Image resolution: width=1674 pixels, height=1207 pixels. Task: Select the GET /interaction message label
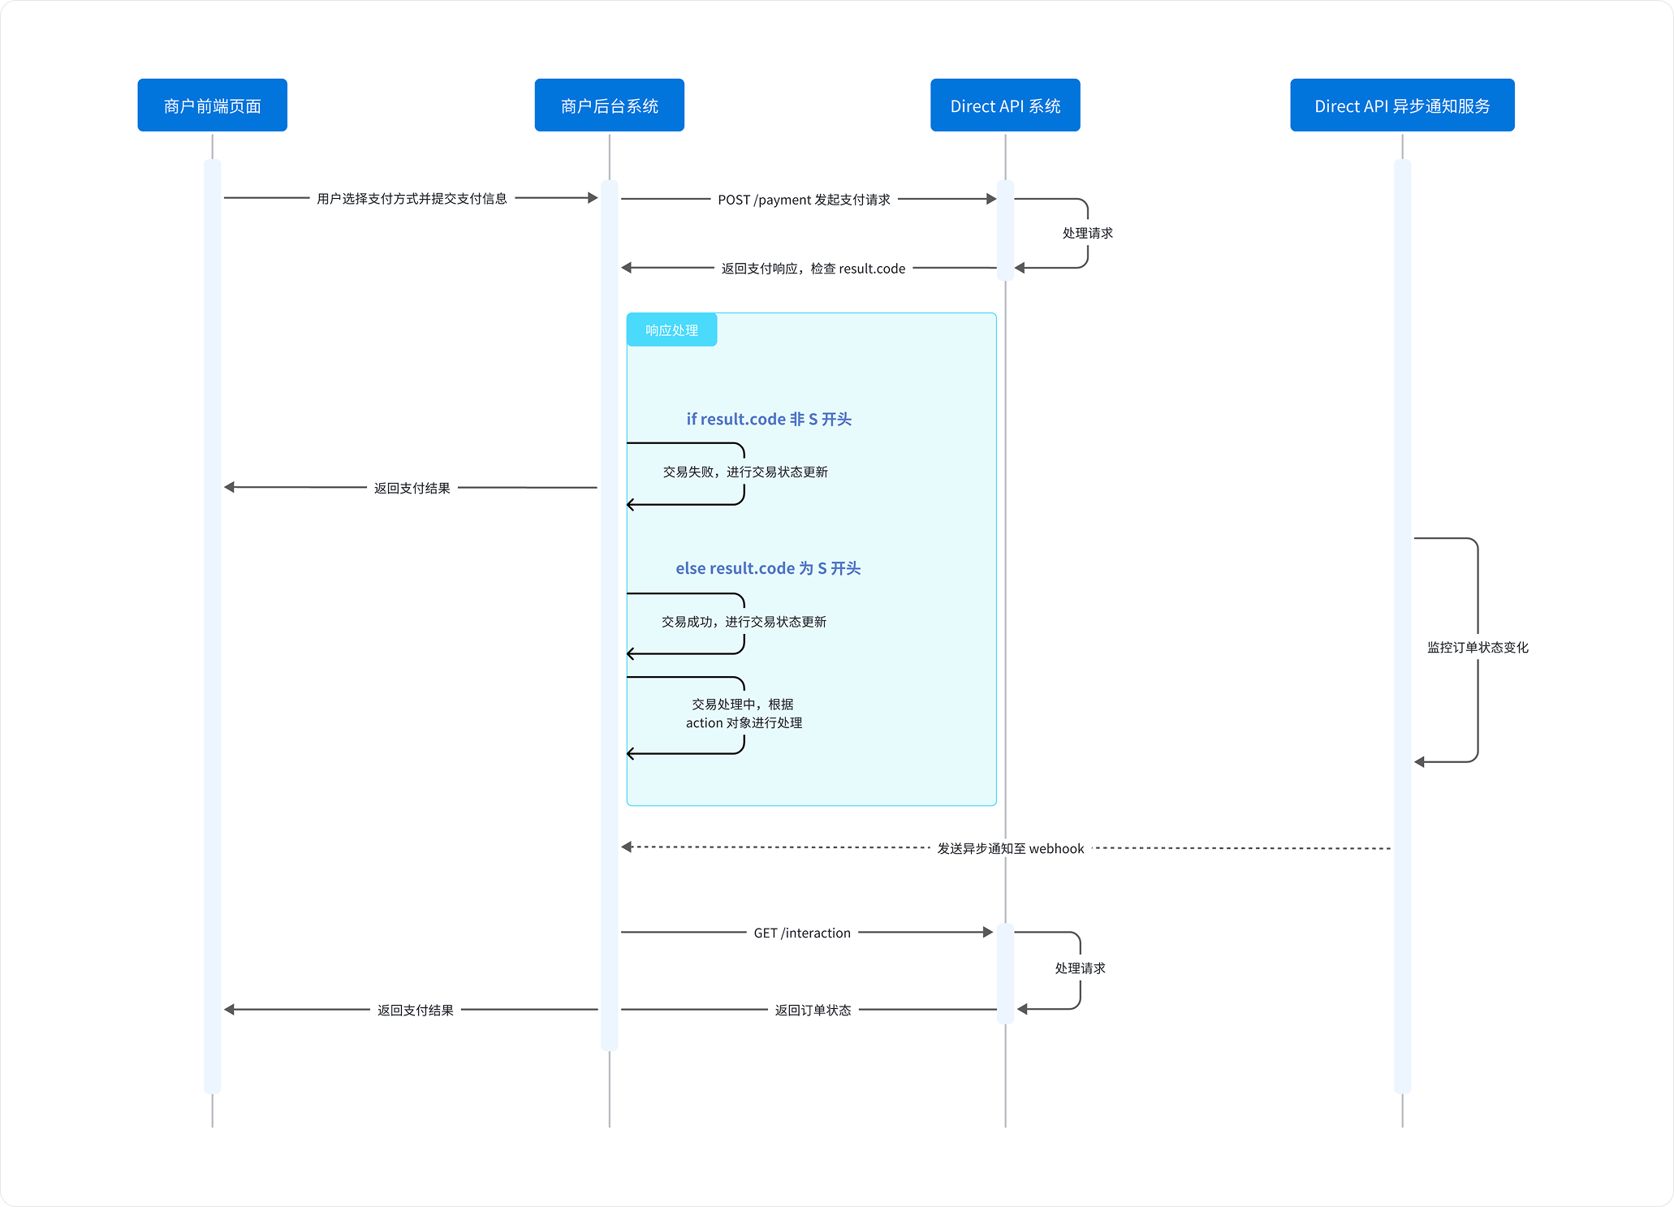pyautogui.click(x=801, y=933)
